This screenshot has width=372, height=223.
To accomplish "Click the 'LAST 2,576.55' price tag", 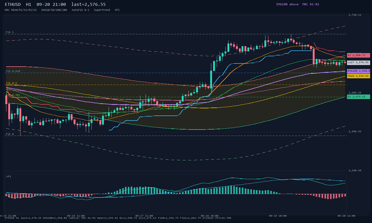I will [x=358, y=63].
